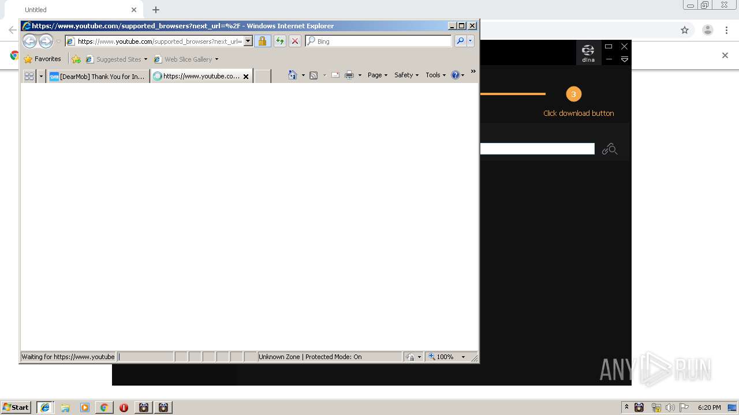Show more command bar items chevron

473,72
